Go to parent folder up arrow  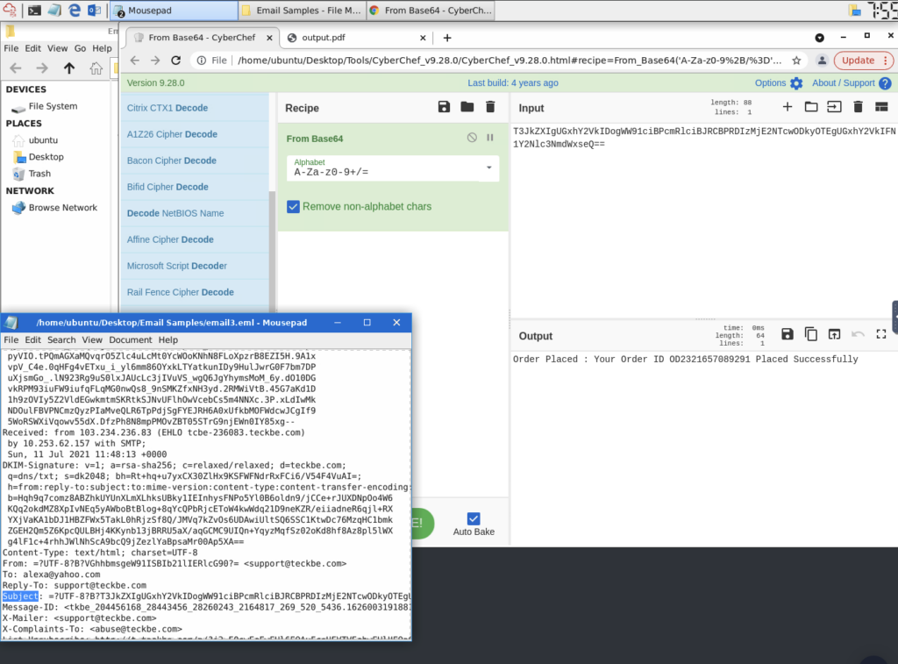coord(69,68)
